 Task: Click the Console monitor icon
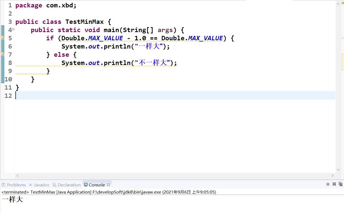[86, 185]
